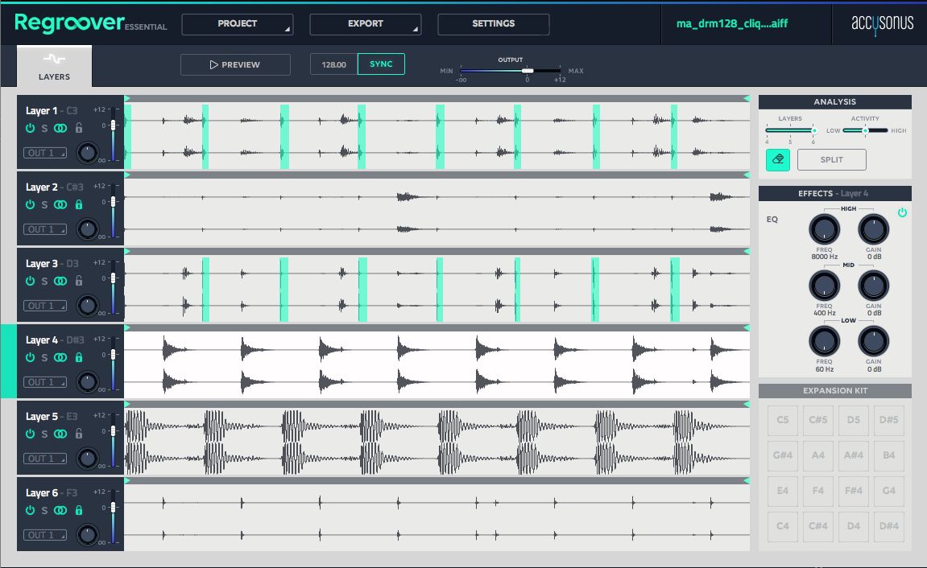Unlock Layer 2 padlock

tap(79, 204)
